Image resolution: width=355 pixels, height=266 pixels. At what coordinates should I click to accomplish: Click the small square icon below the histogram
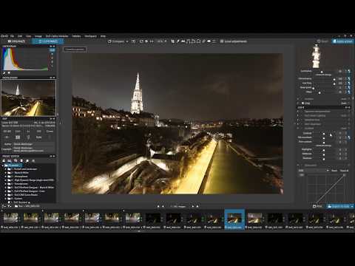coord(9,73)
